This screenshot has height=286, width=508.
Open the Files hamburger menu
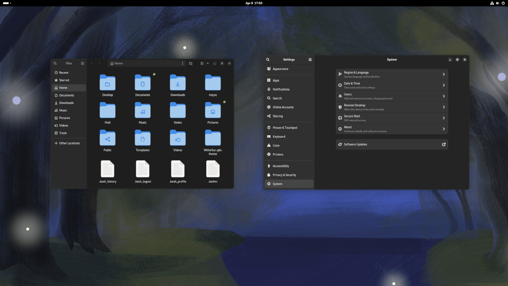point(82,63)
